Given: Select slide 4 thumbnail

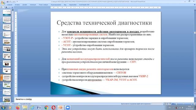Looking at the screenshot, I should click(7, 35).
